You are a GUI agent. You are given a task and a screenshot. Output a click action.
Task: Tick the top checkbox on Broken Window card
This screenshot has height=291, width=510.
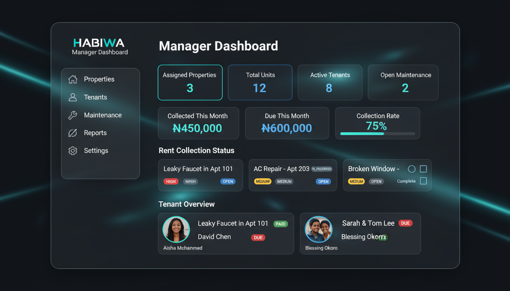423,169
